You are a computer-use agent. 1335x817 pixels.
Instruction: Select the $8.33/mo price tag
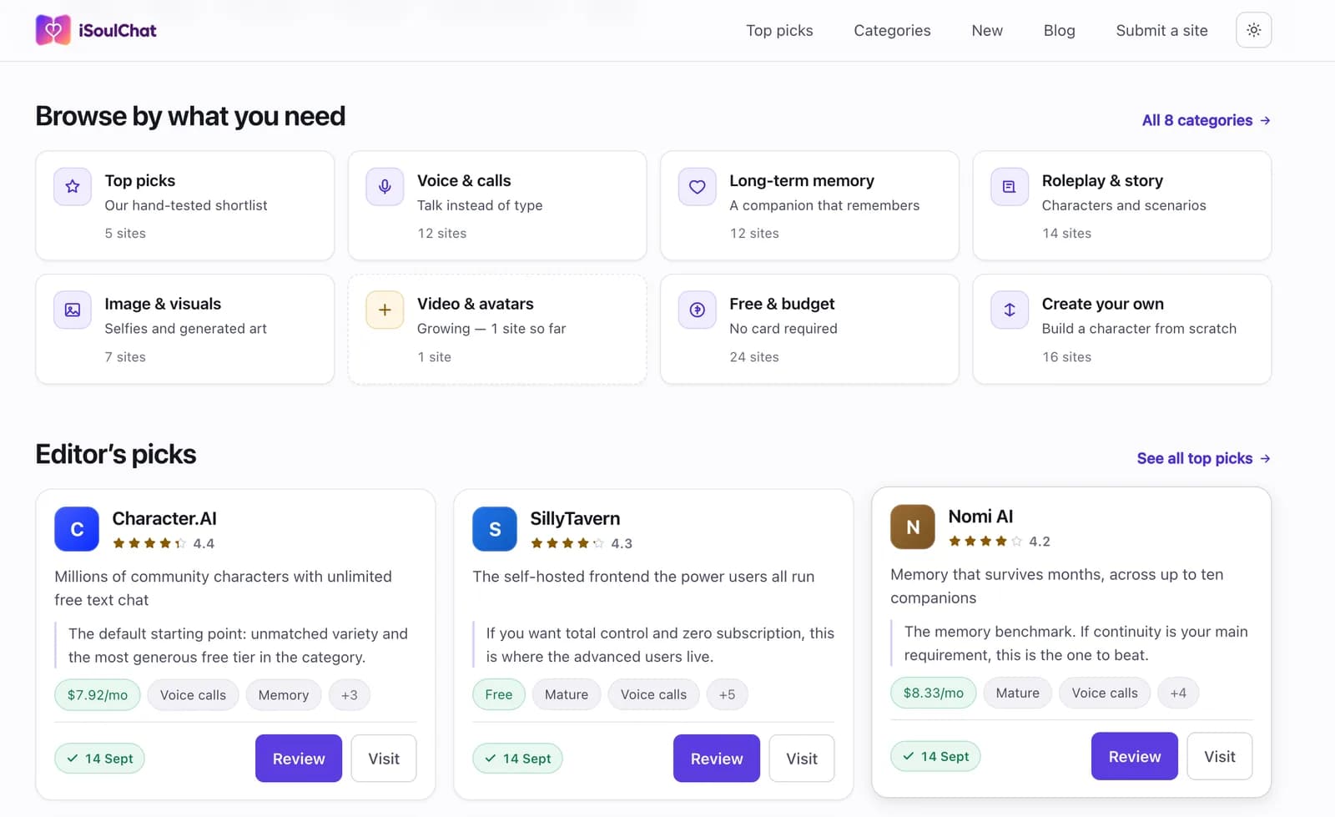[x=934, y=693]
